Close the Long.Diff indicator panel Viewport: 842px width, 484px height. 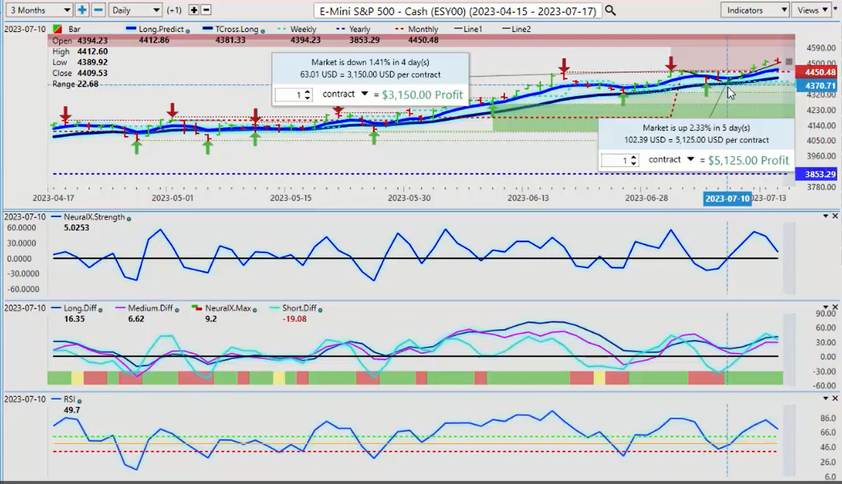835,307
